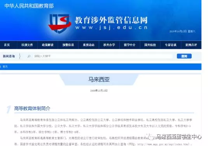Click the site shield logo

coord(60,23)
